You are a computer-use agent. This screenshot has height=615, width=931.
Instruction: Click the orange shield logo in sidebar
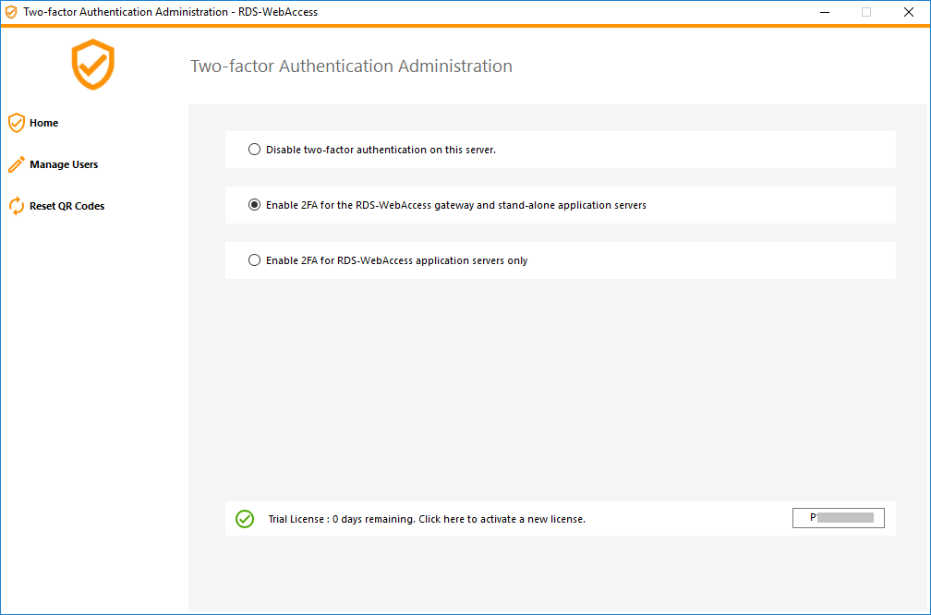pyautogui.click(x=93, y=64)
